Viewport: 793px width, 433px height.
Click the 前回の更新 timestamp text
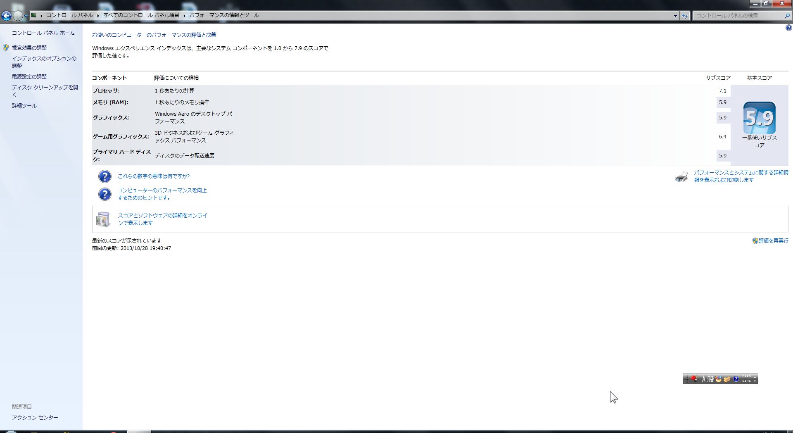(131, 248)
